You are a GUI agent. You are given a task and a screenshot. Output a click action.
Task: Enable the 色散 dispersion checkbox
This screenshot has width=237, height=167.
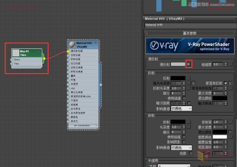tap(191, 153)
